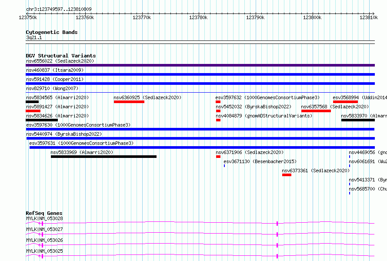Click the red bar under esv3568994
Image resolution: width=387 pixels, height=261 pixels.
point(345,102)
